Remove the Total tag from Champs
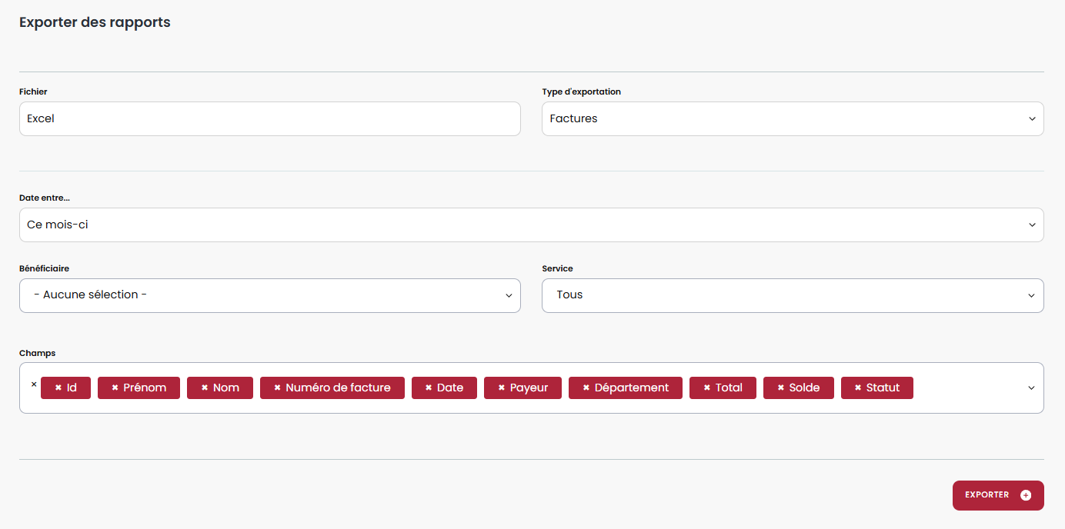The image size is (1065, 529). tap(706, 388)
